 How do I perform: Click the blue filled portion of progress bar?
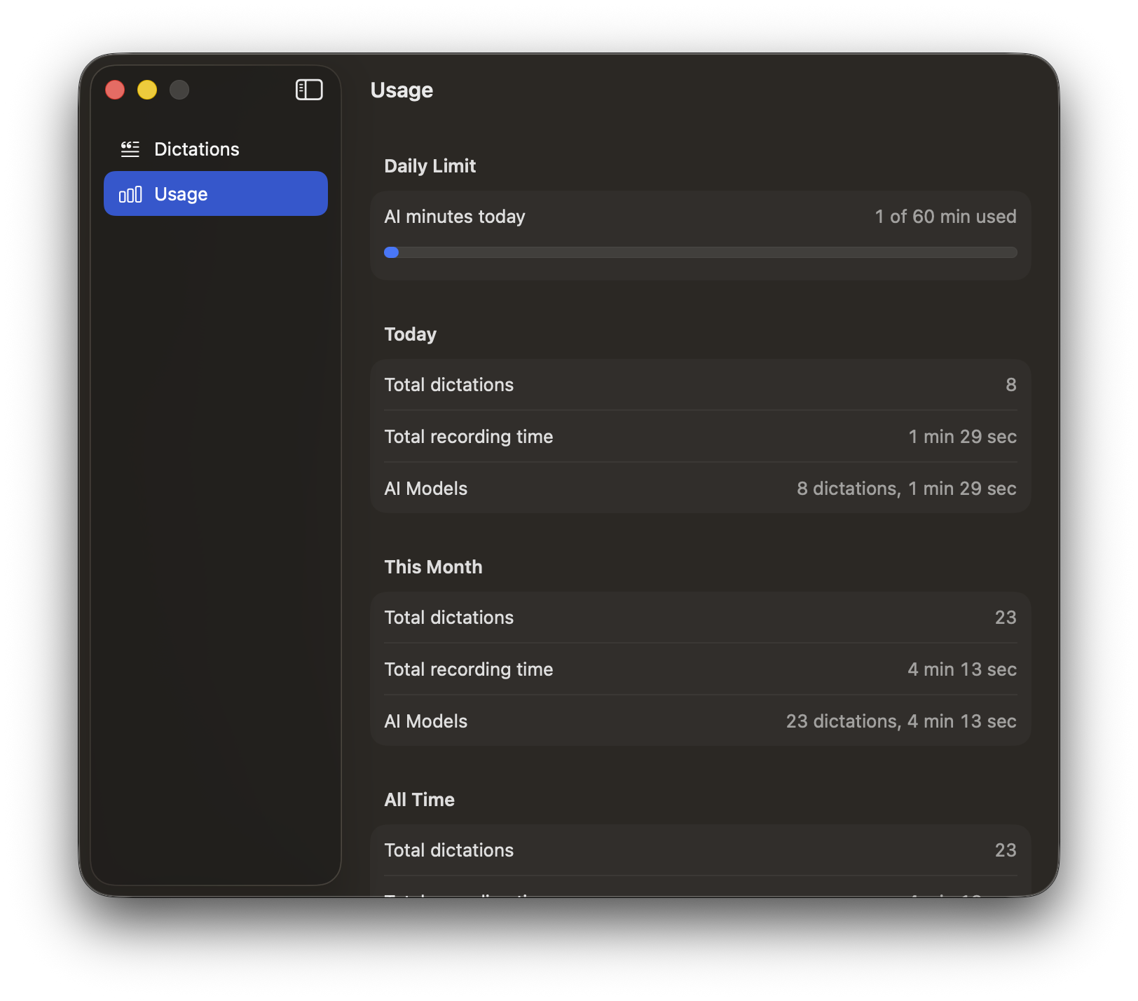tap(392, 252)
